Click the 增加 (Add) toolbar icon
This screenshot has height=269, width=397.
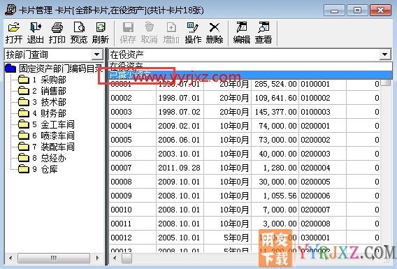click(171, 34)
